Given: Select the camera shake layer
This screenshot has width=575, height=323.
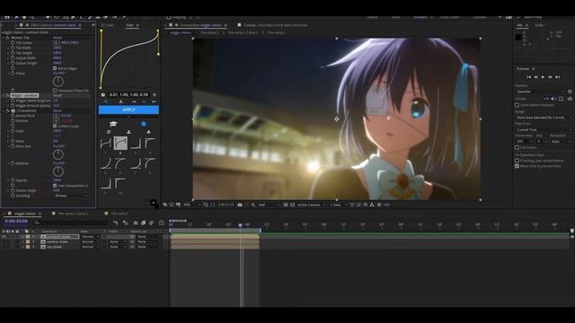Looking at the screenshot, I should point(57,241).
